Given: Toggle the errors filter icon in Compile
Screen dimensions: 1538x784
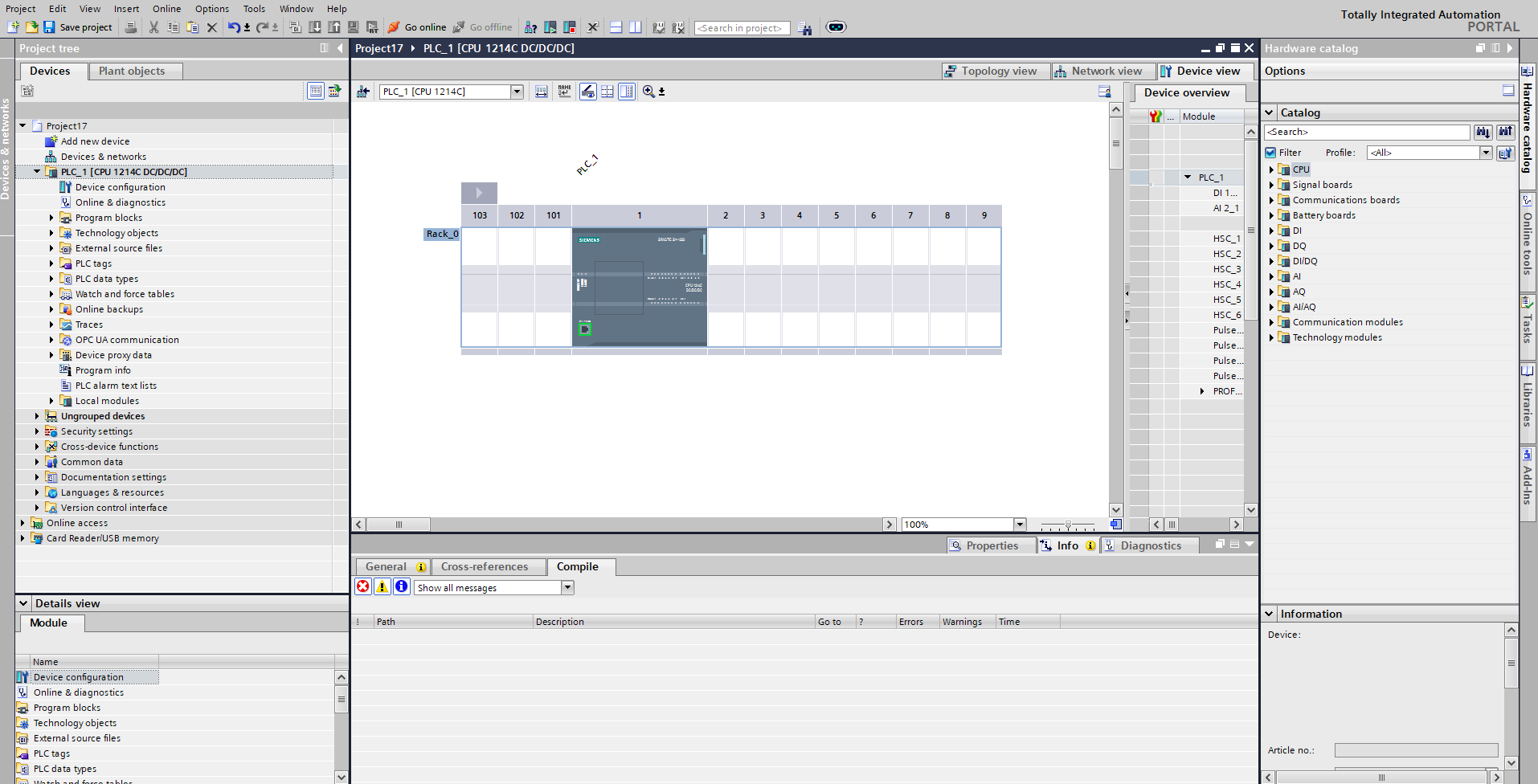Looking at the screenshot, I should [363, 587].
